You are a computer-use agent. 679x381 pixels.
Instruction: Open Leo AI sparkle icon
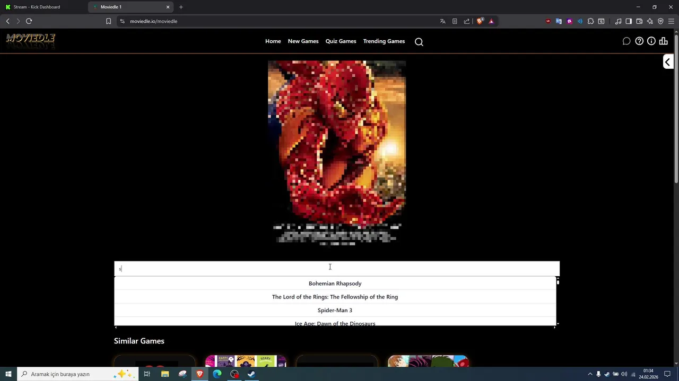coord(650,21)
